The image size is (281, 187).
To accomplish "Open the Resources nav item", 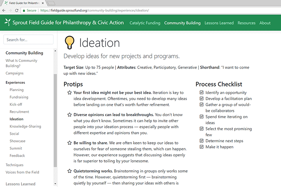I will click(246, 23).
